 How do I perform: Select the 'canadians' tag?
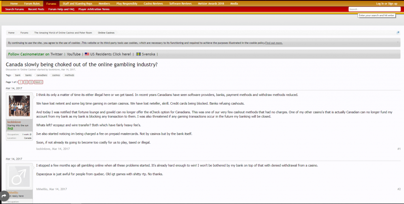(x=42, y=75)
